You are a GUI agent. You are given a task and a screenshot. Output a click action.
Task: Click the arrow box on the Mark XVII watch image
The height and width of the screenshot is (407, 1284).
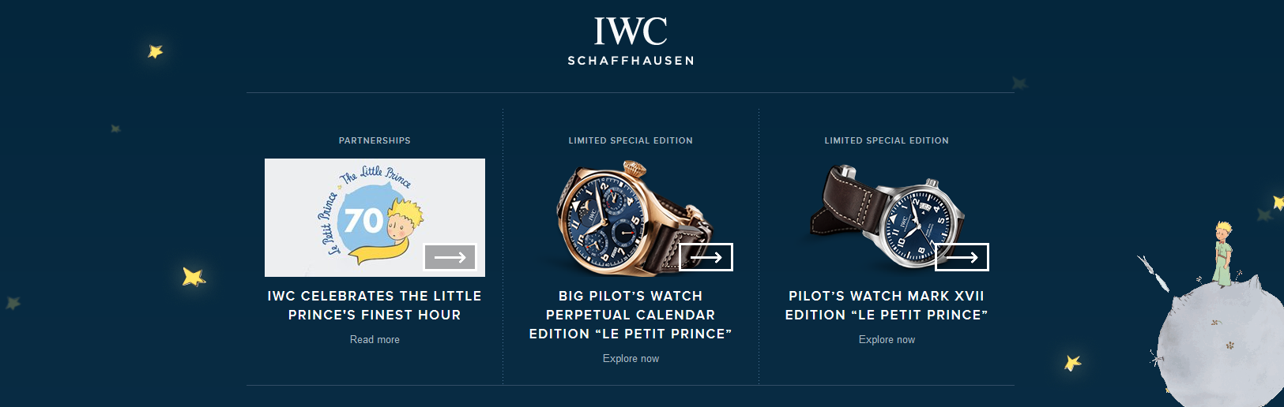[962, 257]
